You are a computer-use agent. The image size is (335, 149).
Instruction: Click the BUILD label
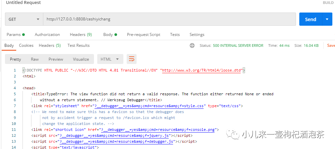(328, 3)
